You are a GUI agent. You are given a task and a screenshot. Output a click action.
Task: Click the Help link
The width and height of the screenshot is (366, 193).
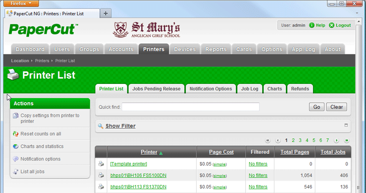(x=321, y=25)
